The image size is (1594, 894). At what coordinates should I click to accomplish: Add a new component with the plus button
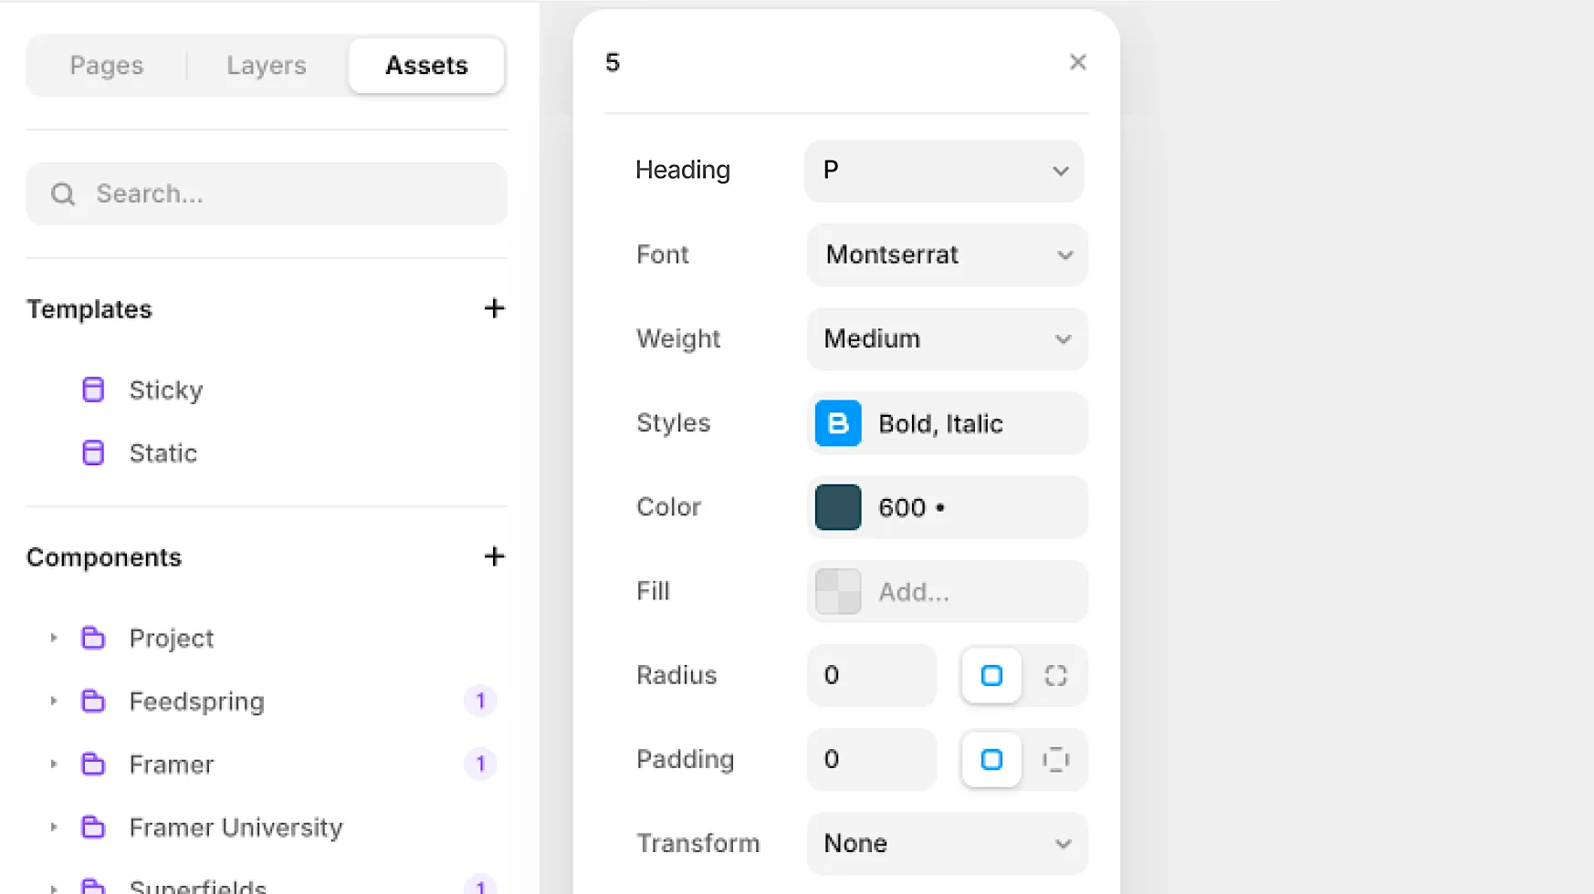[x=494, y=556]
